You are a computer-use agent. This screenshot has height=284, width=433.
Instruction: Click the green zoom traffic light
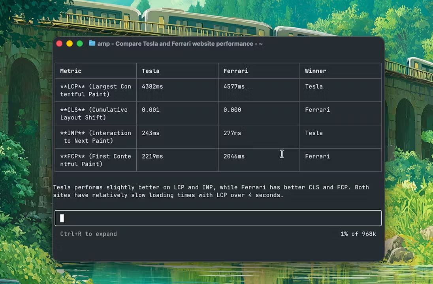[x=79, y=43]
